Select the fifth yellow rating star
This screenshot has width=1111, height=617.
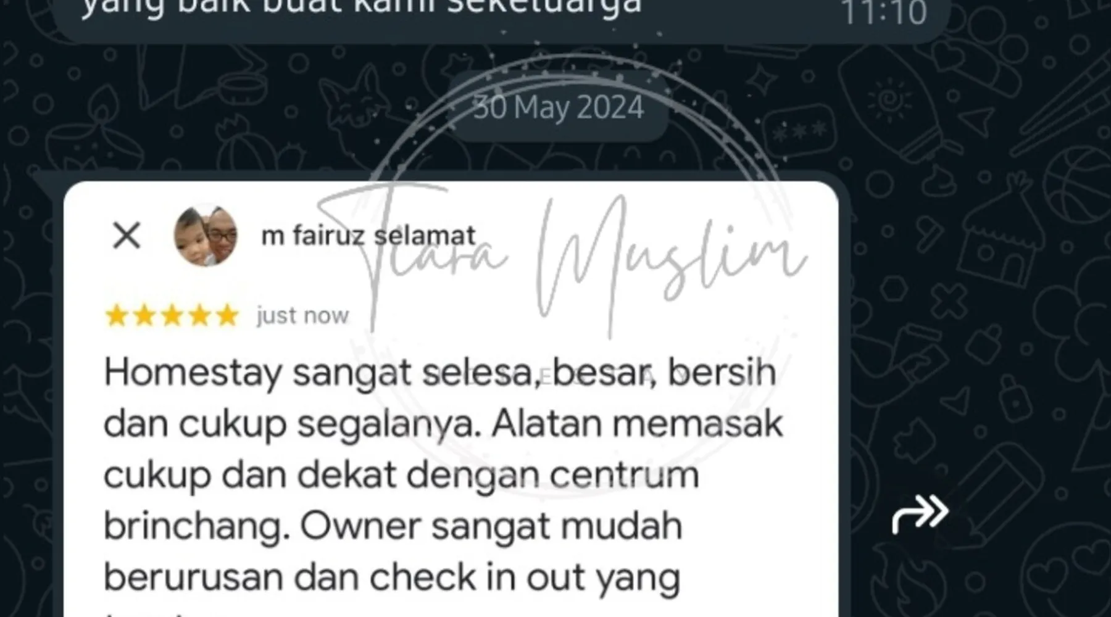227,315
